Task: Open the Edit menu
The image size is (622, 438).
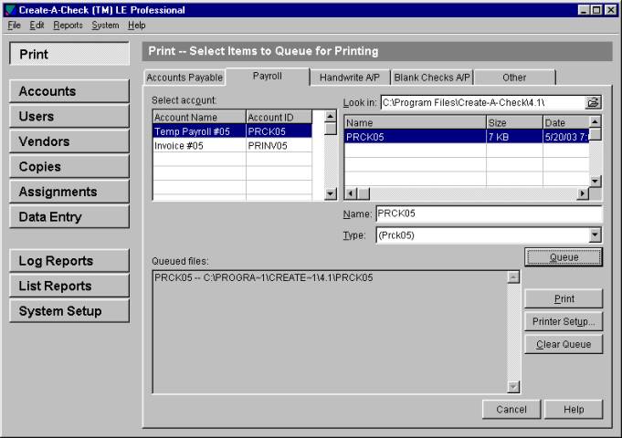Action: [x=37, y=26]
